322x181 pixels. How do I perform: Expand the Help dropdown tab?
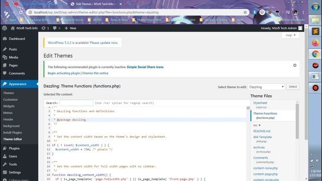[x=290, y=35]
